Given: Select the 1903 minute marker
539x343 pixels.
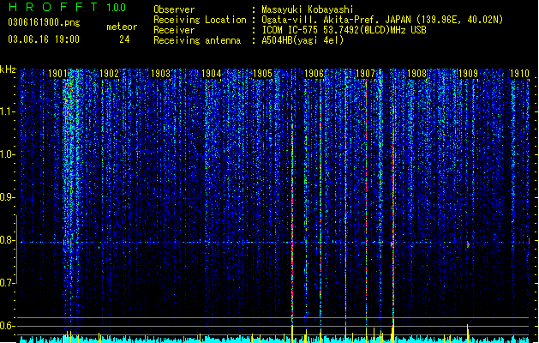Looking at the screenshot, I should click(x=160, y=74).
